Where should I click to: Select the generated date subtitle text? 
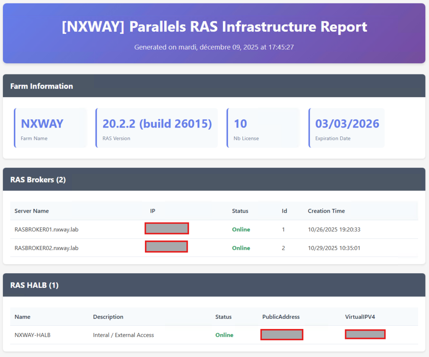tap(214, 47)
